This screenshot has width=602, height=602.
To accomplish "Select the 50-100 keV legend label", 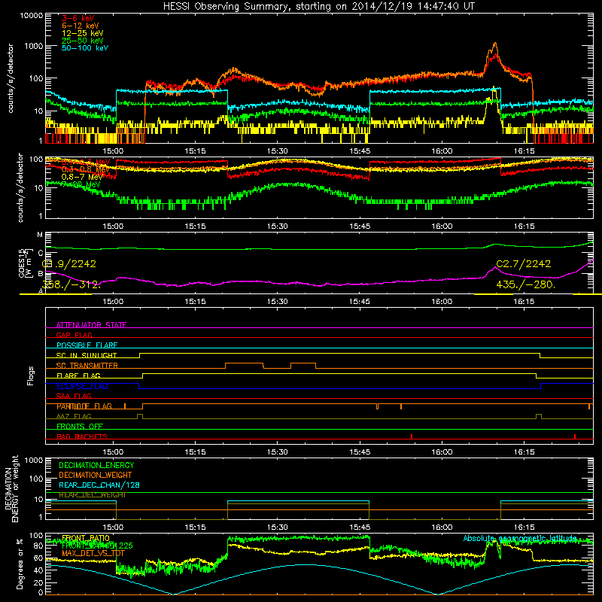I will point(85,48).
